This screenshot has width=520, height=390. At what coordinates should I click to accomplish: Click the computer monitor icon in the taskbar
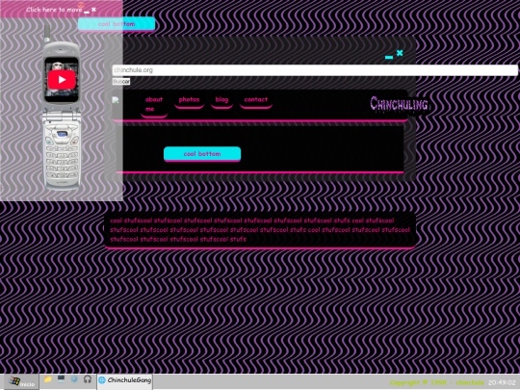[x=61, y=379]
